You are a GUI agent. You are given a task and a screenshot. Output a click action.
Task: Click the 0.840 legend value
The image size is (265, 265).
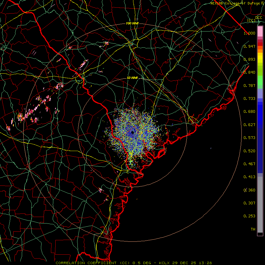[249, 72]
